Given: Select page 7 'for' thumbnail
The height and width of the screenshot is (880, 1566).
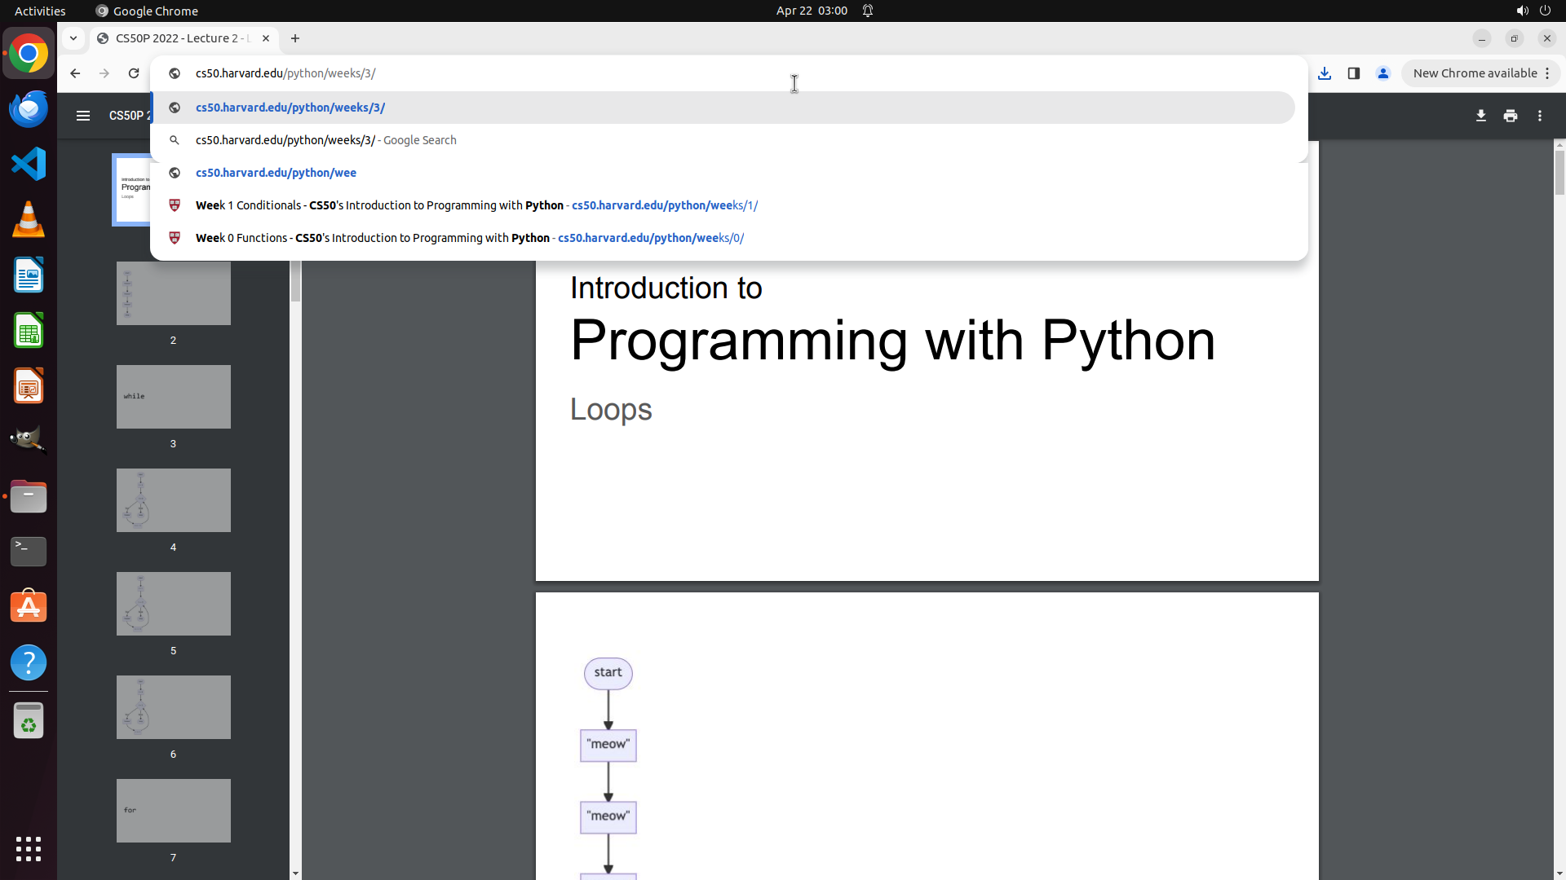Looking at the screenshot, I should point(173,811).
